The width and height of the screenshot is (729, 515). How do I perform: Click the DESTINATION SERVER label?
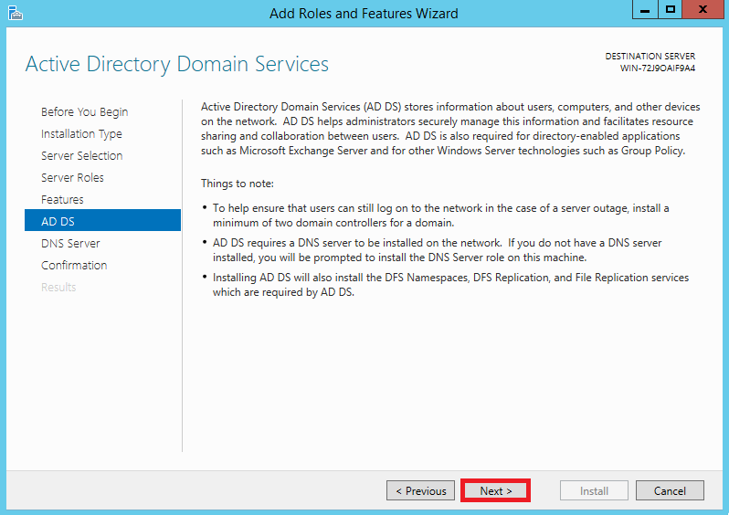pos(650,57)
